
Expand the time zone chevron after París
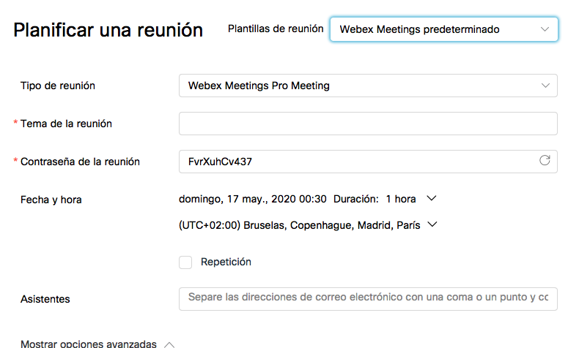[x=432, y=225]
